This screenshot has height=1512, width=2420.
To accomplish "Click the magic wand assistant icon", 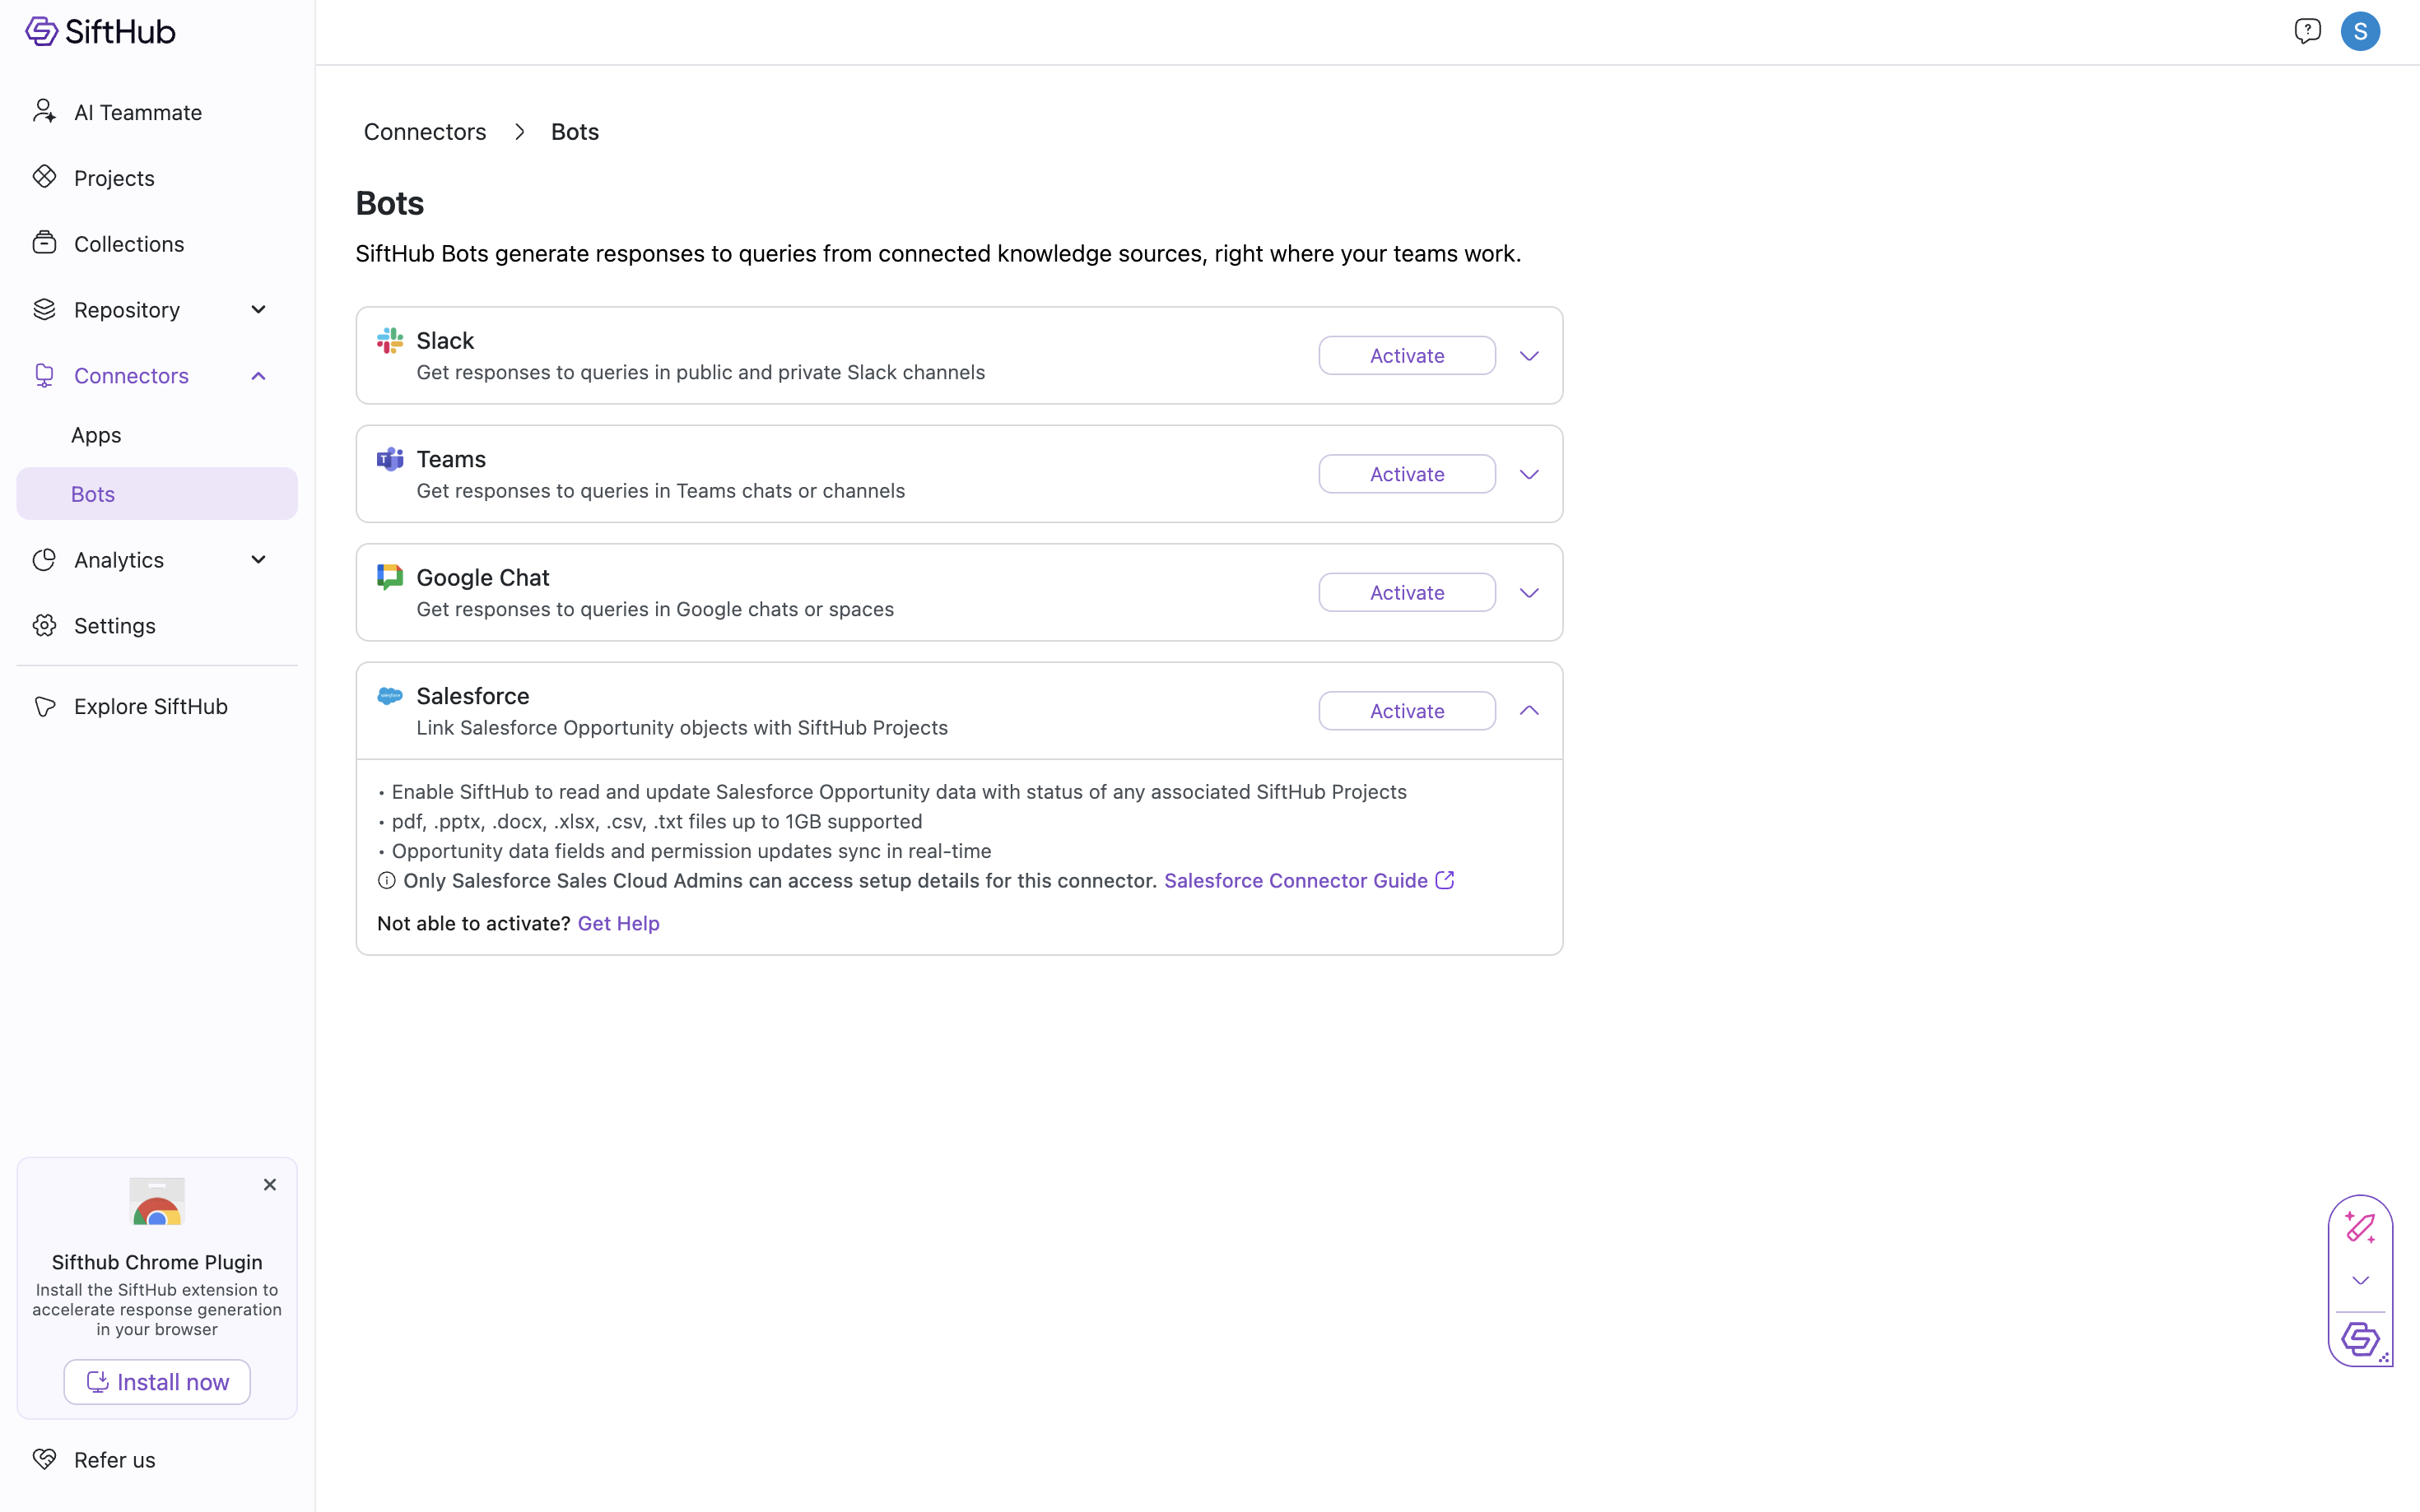I will point(2360,1227).
